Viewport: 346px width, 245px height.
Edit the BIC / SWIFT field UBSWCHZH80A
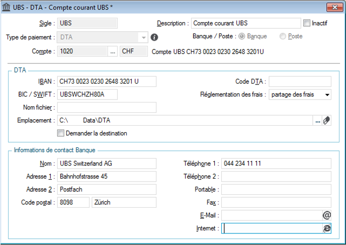[88, 95]
